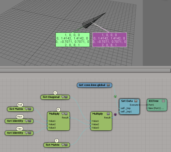
Task: Click the purple V value display marker
Action: click(115, 115)
